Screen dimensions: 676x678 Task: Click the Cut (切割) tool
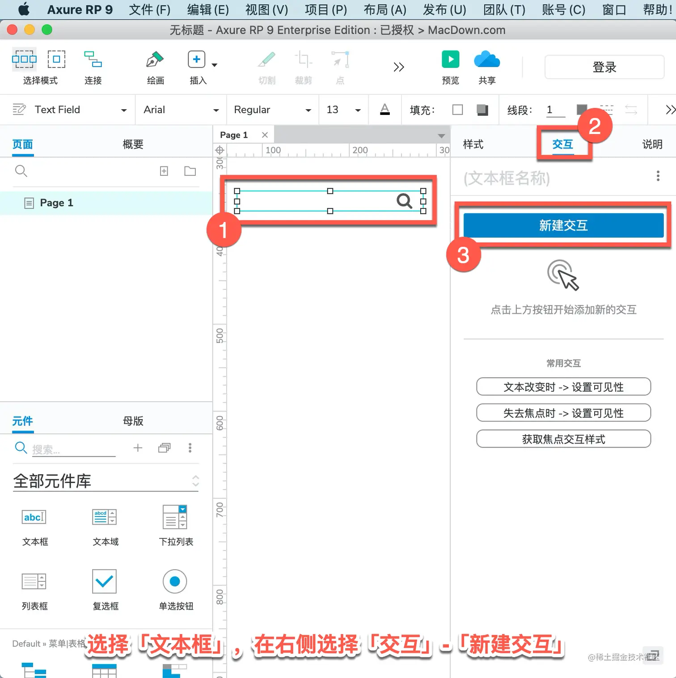(x=267, y=59)
